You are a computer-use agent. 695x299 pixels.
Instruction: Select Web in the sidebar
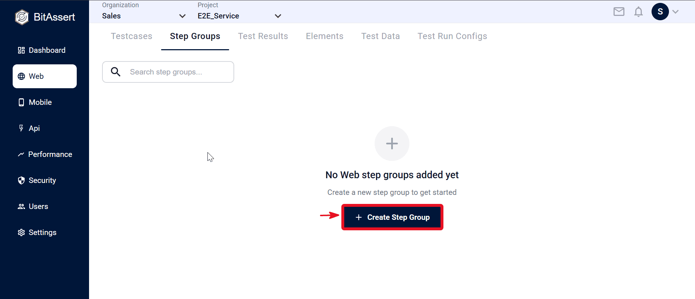(45, 76)
